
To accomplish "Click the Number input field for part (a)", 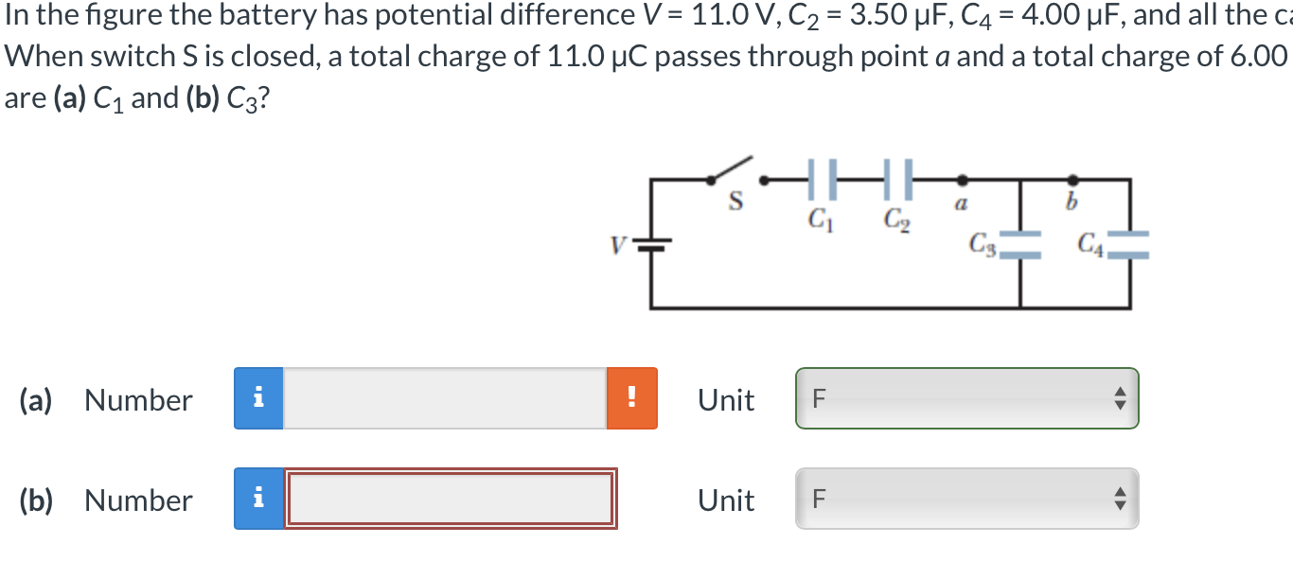I will point(445,399).
